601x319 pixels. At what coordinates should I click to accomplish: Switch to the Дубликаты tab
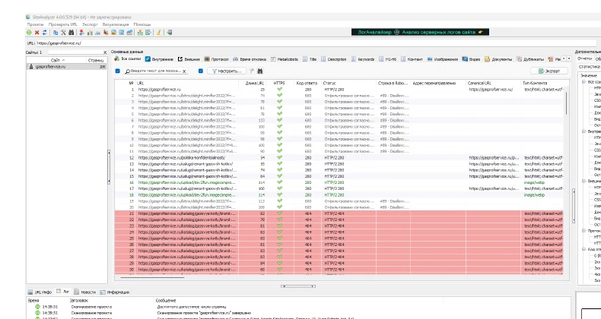pyautogui.click(x=530, y=59)
